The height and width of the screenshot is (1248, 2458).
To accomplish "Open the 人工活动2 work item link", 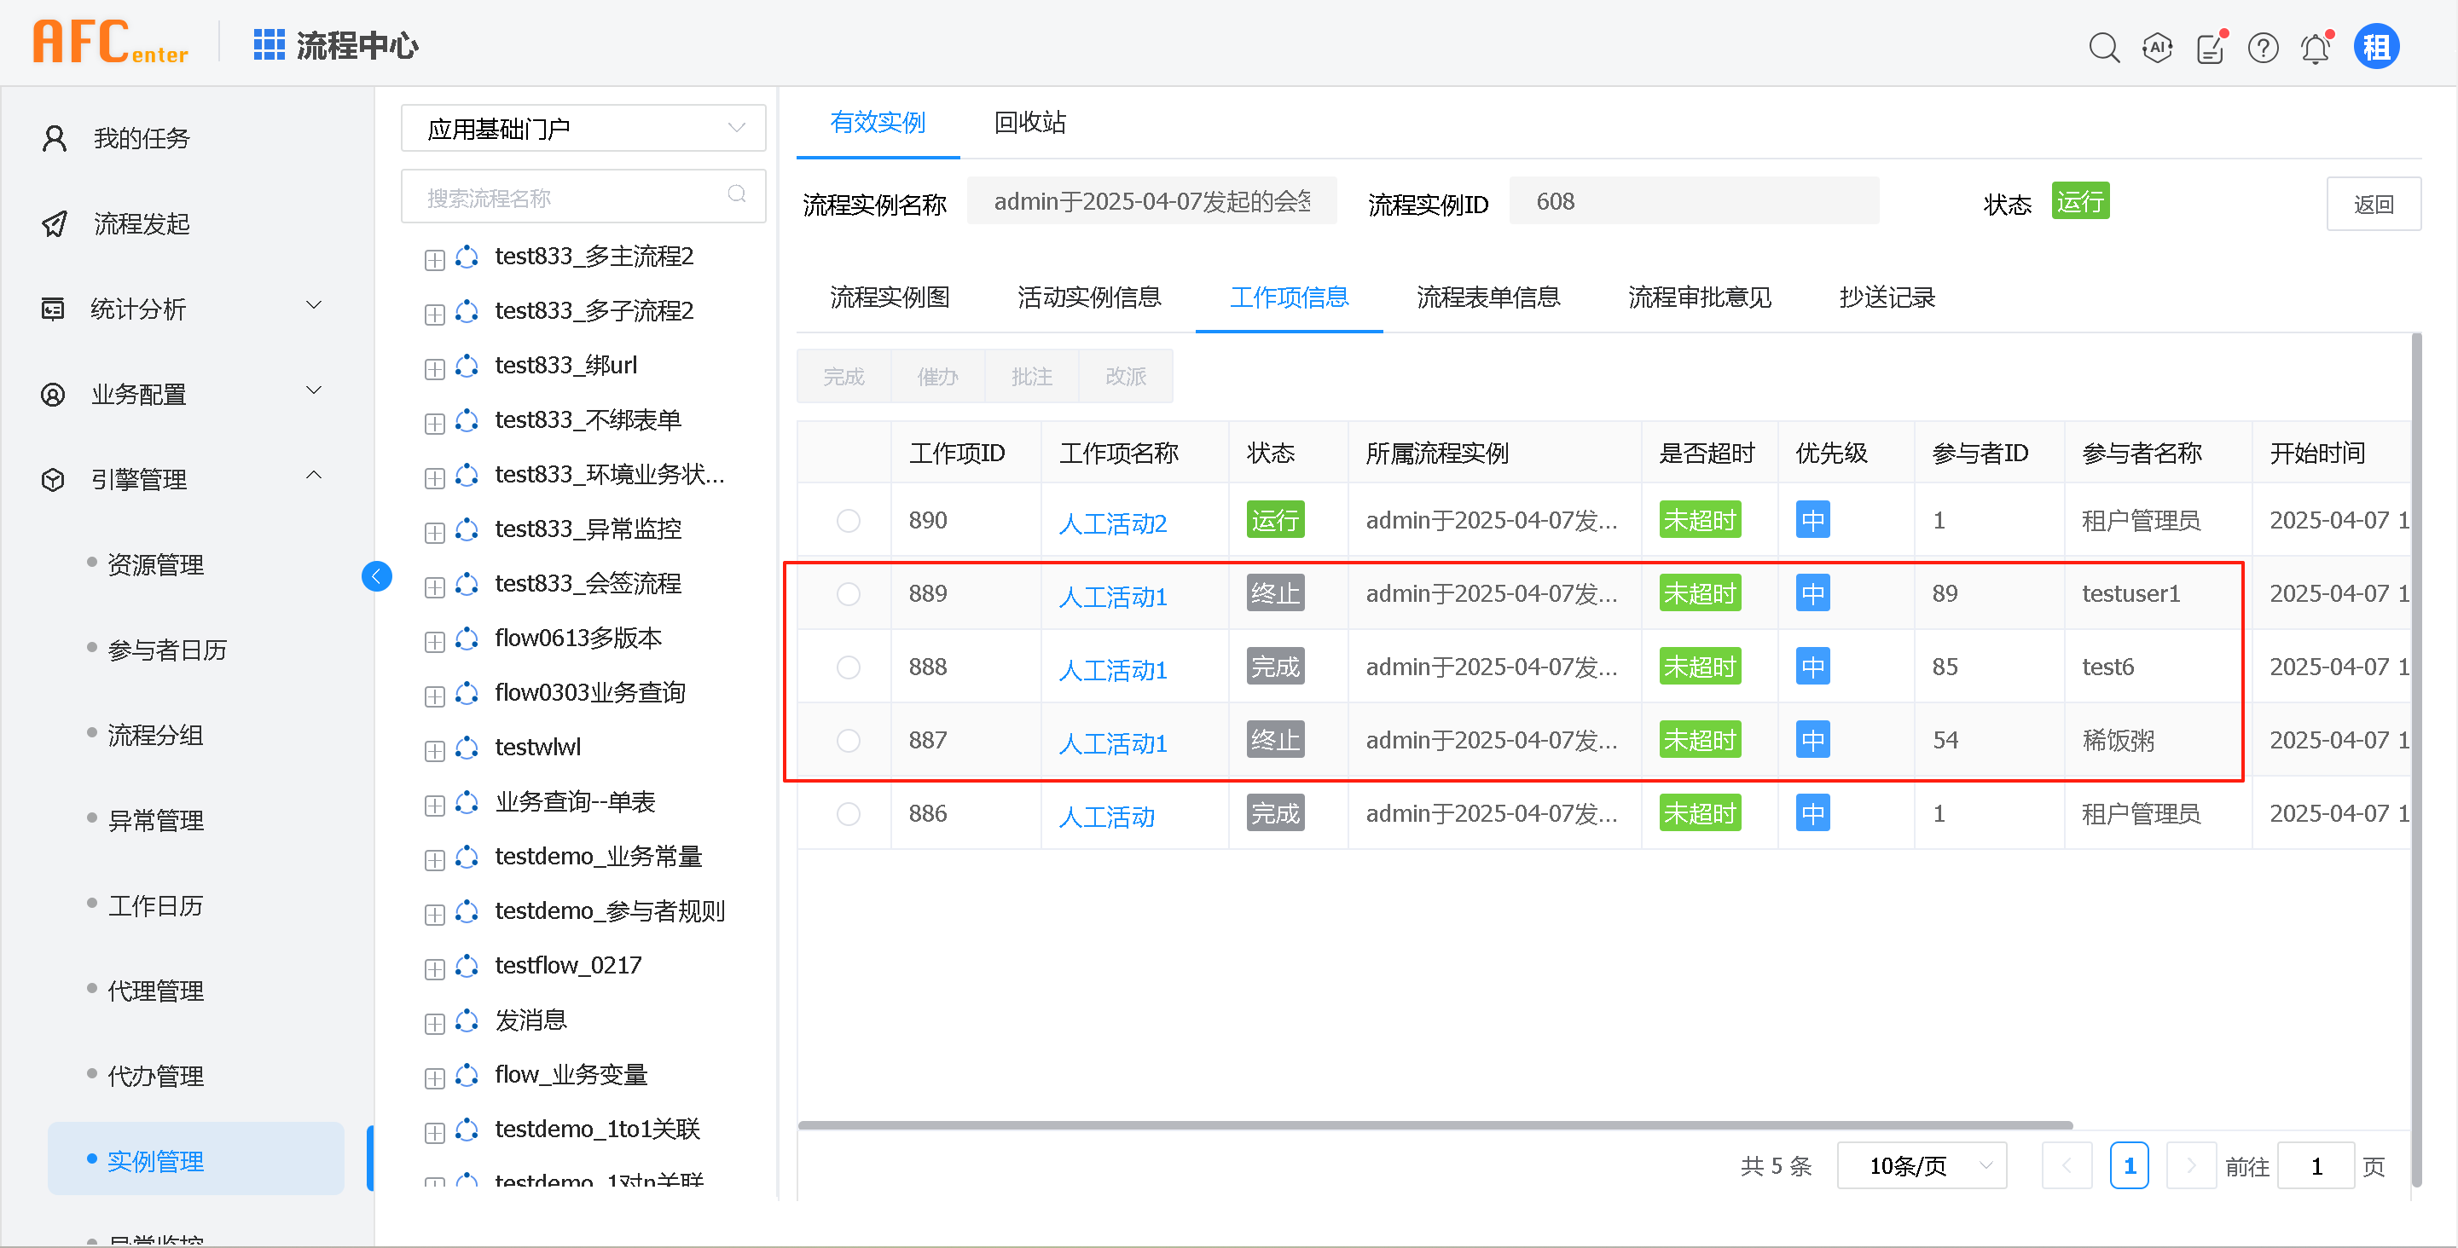I will (1113, 523).
